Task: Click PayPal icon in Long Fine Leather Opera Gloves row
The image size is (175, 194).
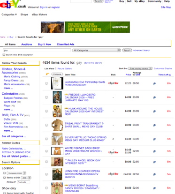Action: [154, 174]
